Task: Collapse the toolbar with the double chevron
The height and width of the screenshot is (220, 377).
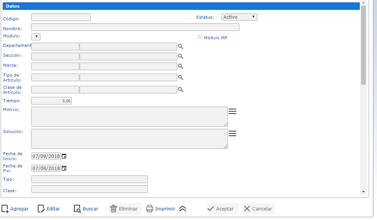Action: coord(183,209)
